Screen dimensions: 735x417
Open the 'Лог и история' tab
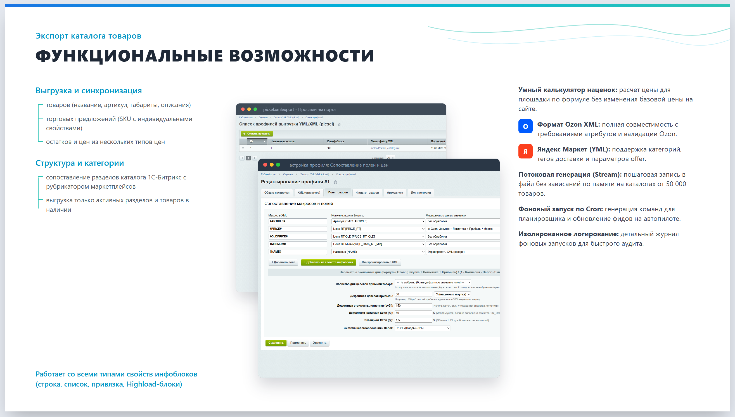pos(421,193)
